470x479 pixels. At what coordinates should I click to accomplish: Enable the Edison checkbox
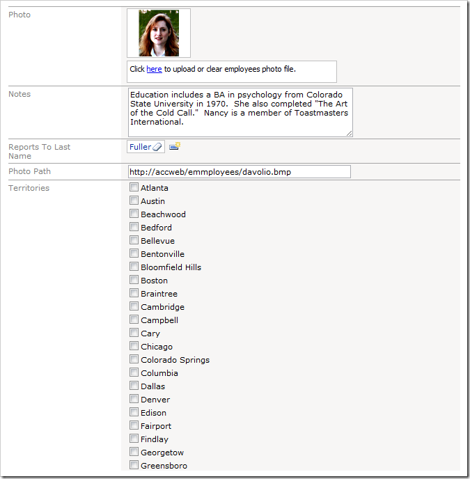click(x=134, y=412)
